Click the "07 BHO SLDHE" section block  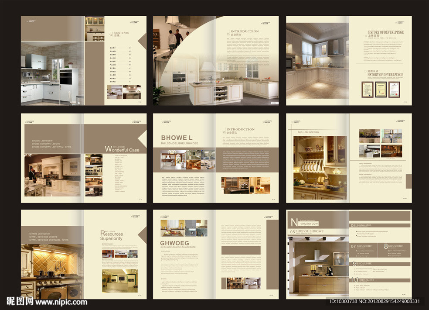tap(363, 250)
